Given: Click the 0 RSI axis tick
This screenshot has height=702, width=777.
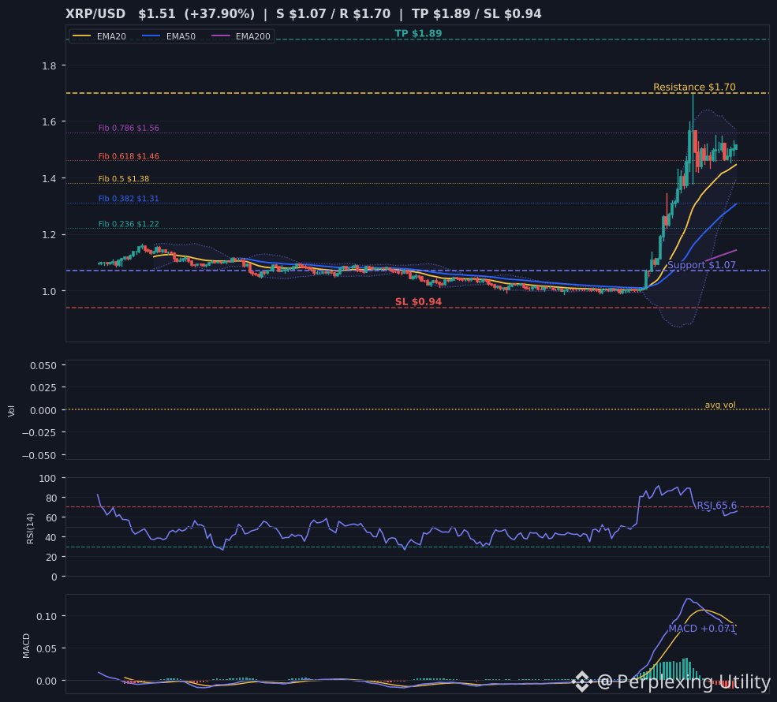Looking at the screenshot, I should pyautogui.click(x=54, y=577).
